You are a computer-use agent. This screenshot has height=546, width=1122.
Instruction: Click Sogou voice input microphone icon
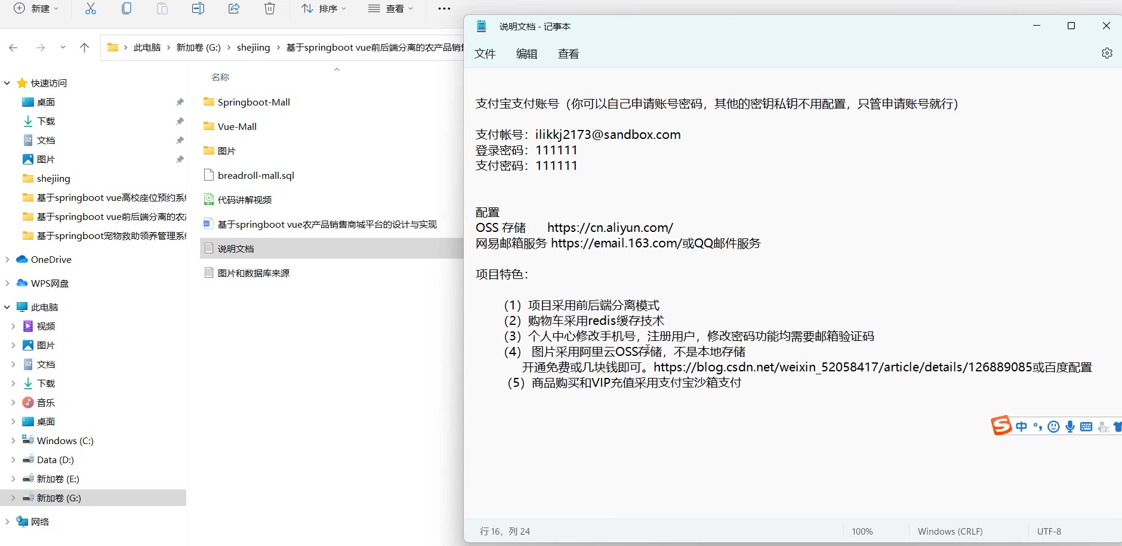(x=1070, y=427)
